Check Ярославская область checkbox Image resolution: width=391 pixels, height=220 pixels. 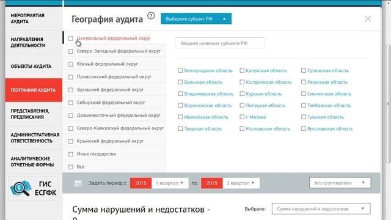304,129
